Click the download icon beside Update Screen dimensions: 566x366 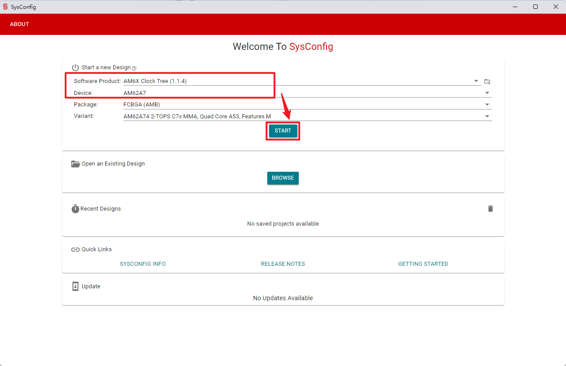click(x=75, y=286)
